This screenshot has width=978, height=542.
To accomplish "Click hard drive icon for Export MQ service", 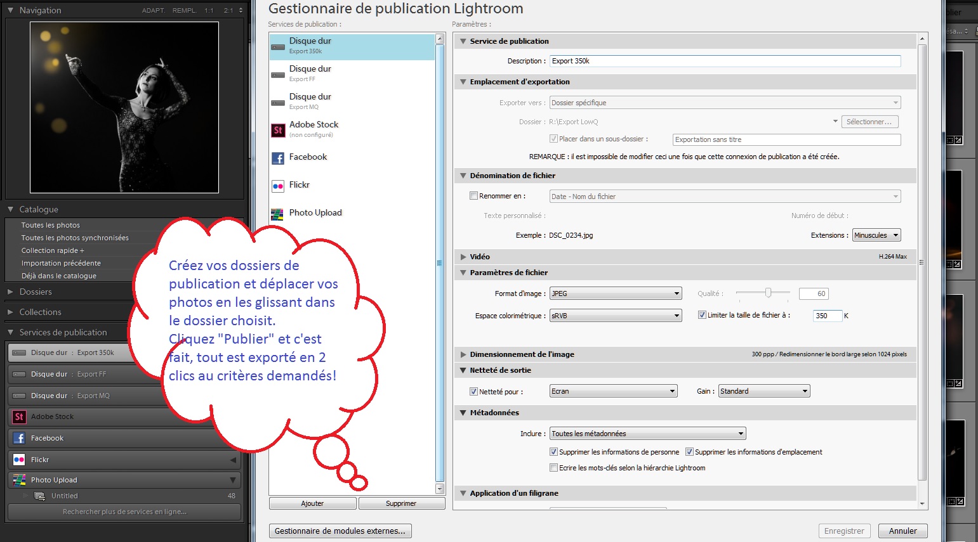I will (x=277, y=103).
